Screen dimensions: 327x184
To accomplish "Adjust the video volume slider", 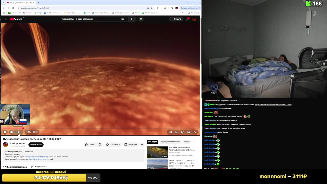I will pyautogui.click(x=18, y=132).
